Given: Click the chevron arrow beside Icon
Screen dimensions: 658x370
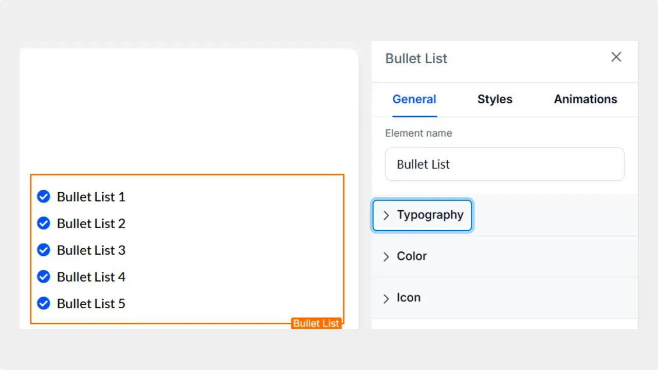Looking at the screenshot, I should point(386,298).
